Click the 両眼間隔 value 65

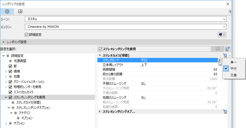(x=215, y=70)
